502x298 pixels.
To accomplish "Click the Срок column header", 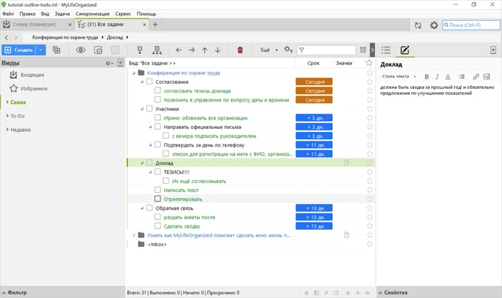I will (313, 63).
